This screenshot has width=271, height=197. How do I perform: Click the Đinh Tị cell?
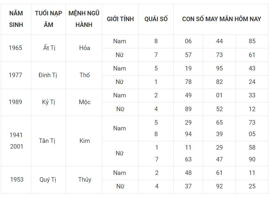tap(48, 75)
